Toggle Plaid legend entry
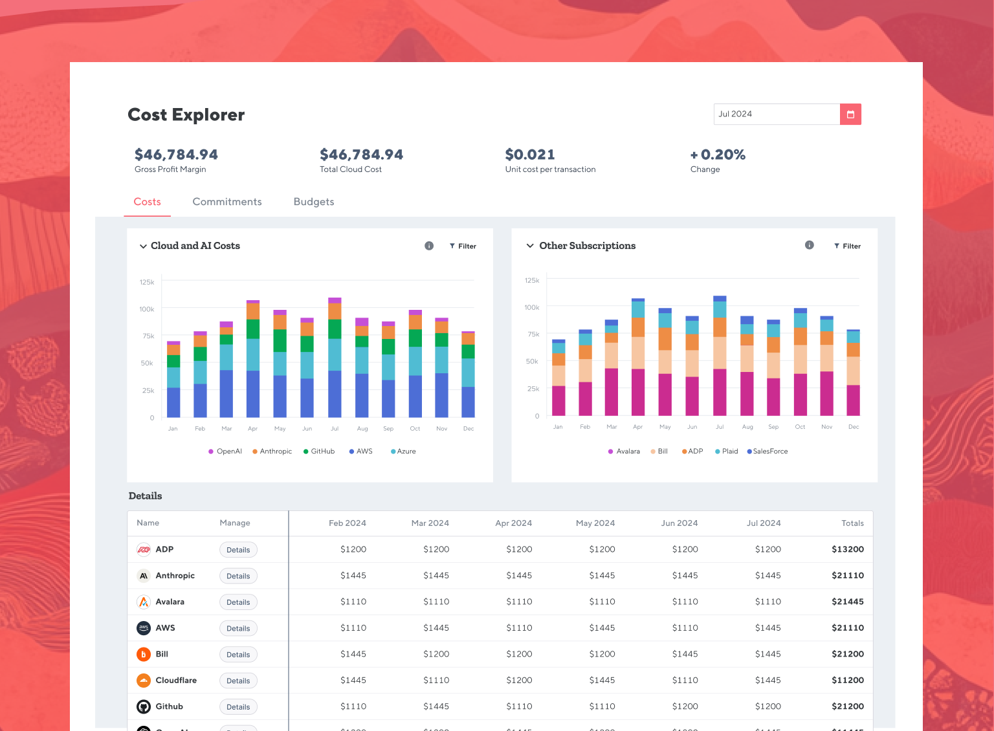This screenshot has width=994, height=731. point(726,452)
